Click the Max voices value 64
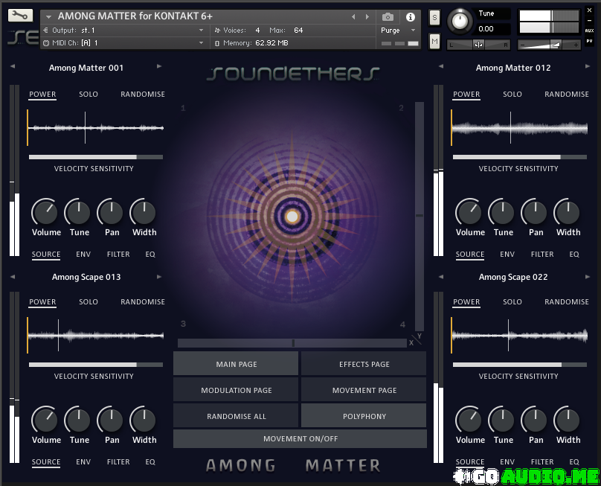The width and height of the screenshot is (601, 486). [x=298, y=31]
